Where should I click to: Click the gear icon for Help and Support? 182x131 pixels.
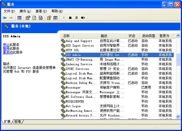63,41
